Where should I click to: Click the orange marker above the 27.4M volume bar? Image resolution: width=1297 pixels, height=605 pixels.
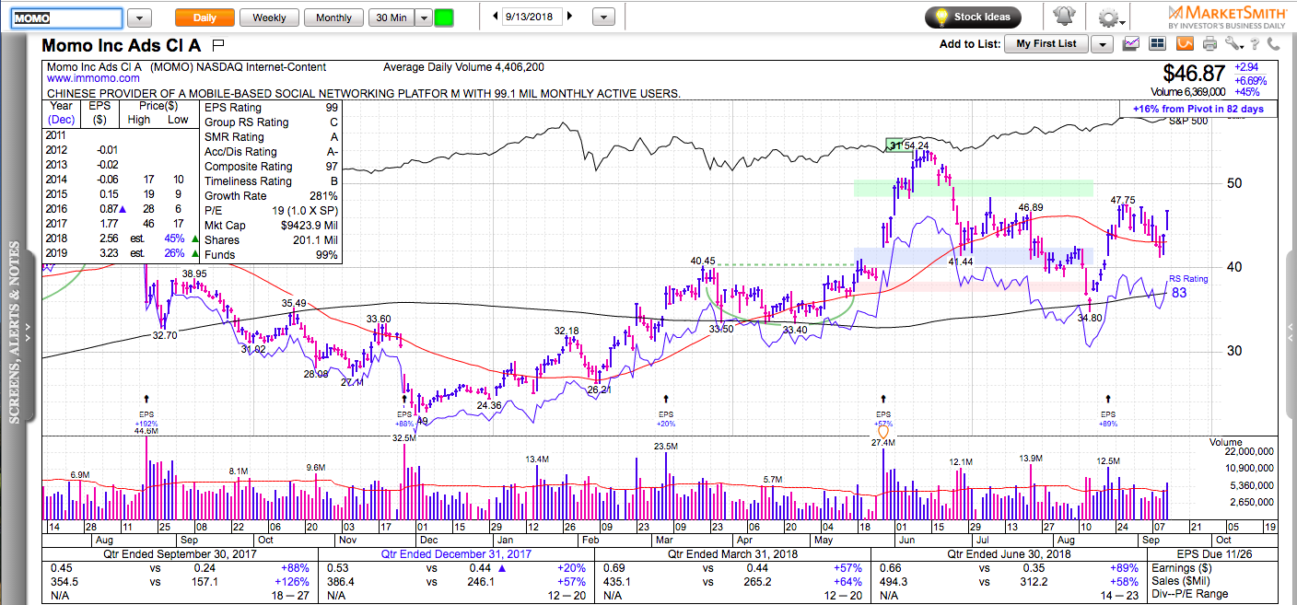click(883, 431)
